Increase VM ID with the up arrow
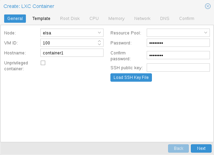Viewport: 214px width, 155px height. coord(99,41)
